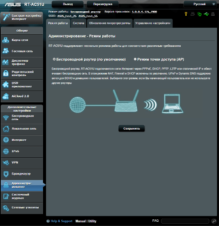
Task: Click the Администрирование - Режим работы heading
Action: point(82,36)
